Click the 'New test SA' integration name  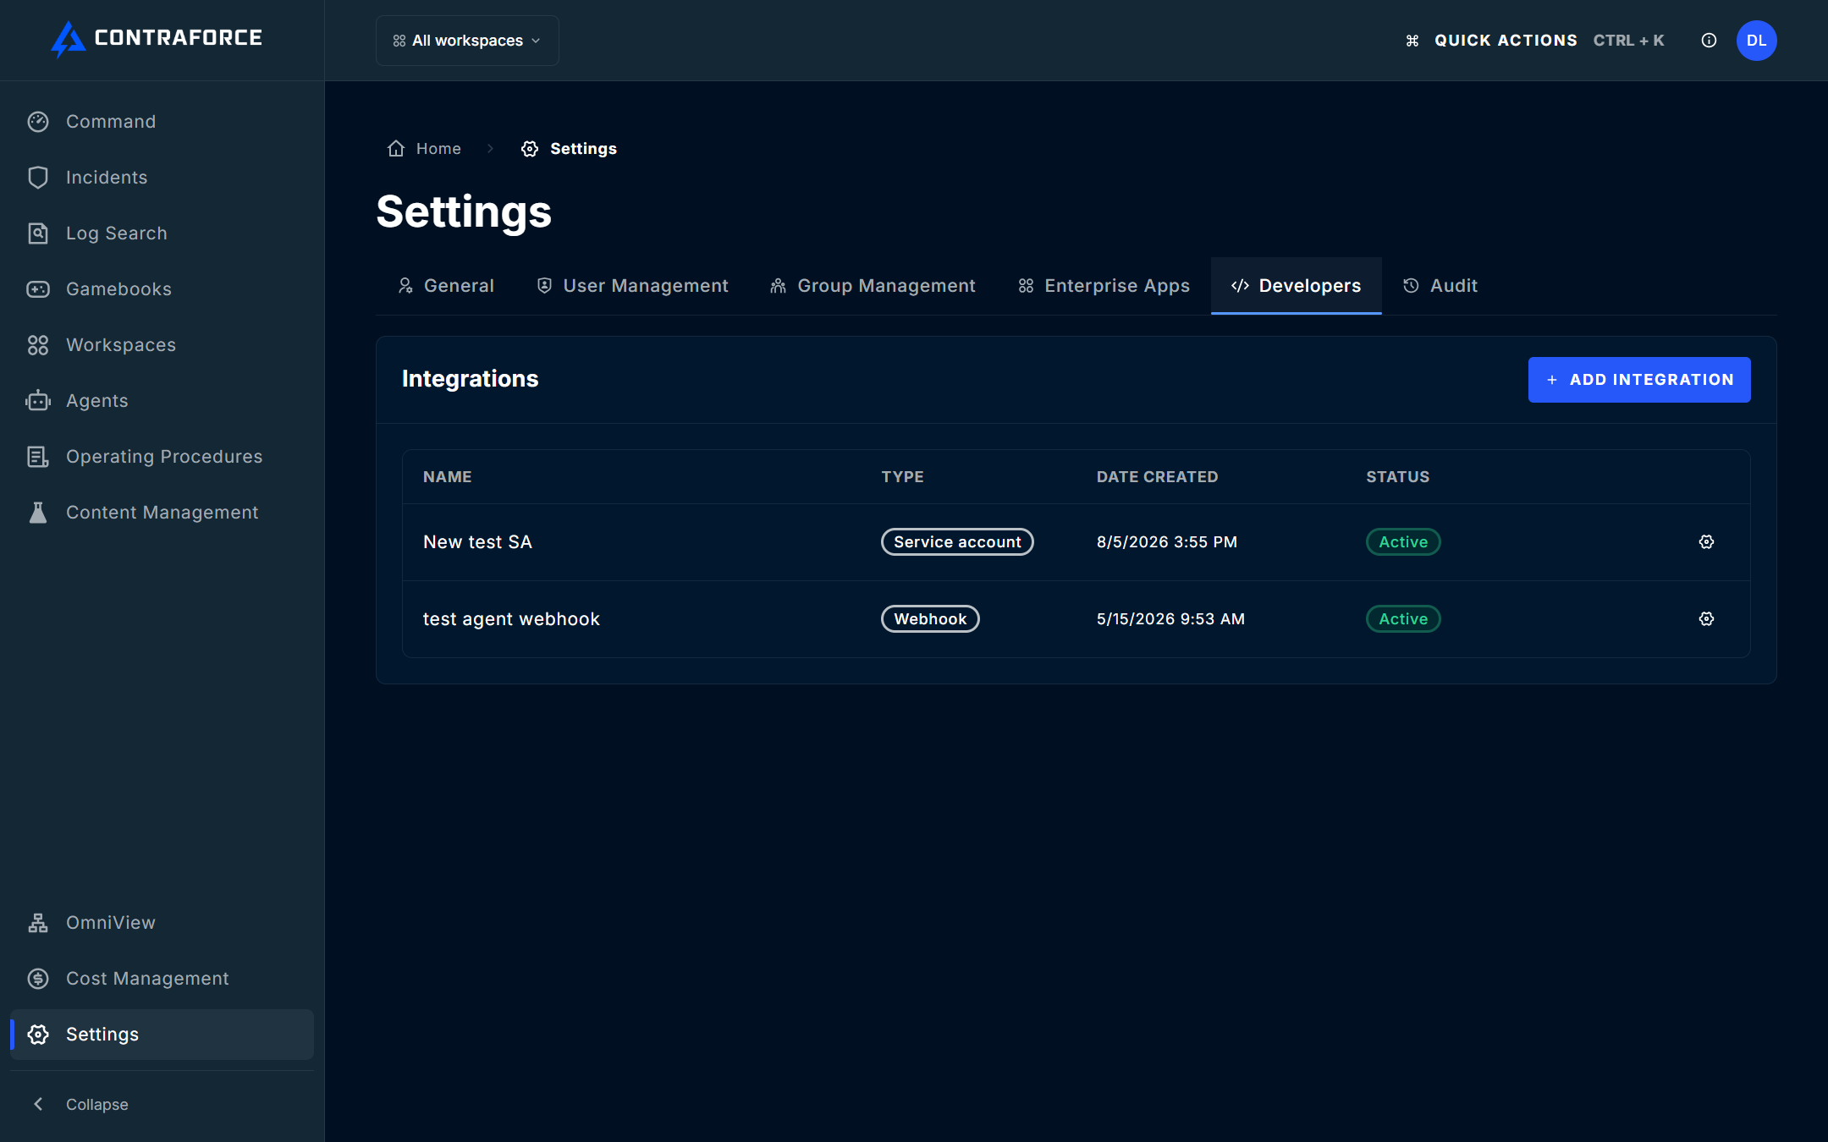coord(477,542)
